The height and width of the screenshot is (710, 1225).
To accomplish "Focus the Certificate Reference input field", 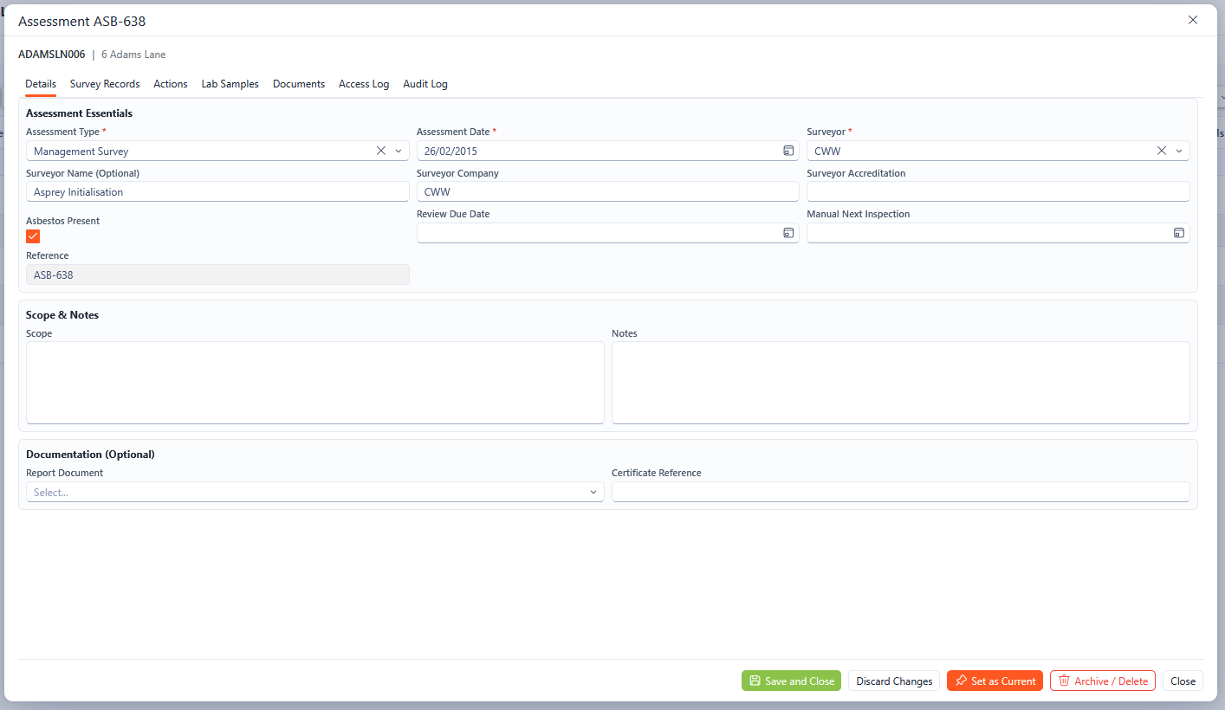I will click(900, 492).
